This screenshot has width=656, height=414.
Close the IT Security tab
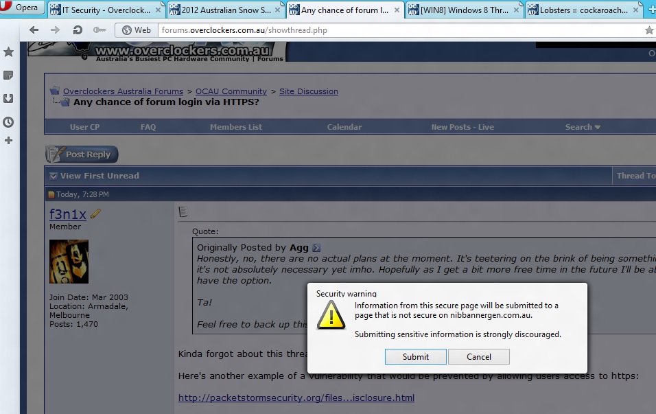(158, 10)
